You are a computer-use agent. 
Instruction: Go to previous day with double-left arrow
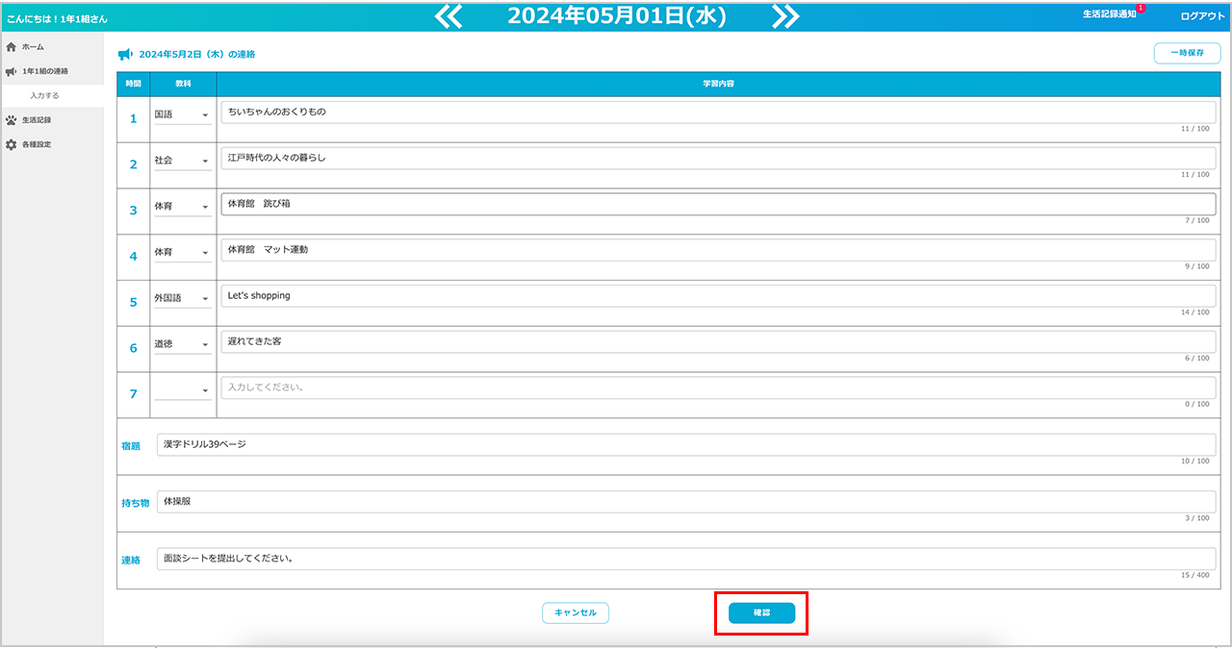tap(449, 16)
